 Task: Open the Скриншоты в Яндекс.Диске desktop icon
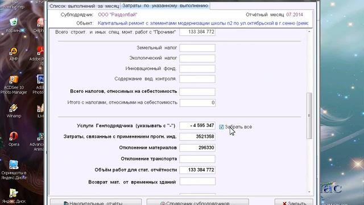(14, 170)
